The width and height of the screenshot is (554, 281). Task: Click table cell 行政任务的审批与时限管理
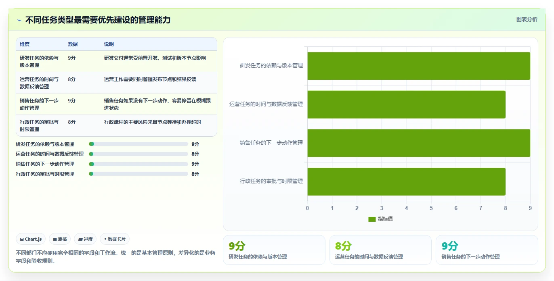pyautogui.click(x=40, y=125)
